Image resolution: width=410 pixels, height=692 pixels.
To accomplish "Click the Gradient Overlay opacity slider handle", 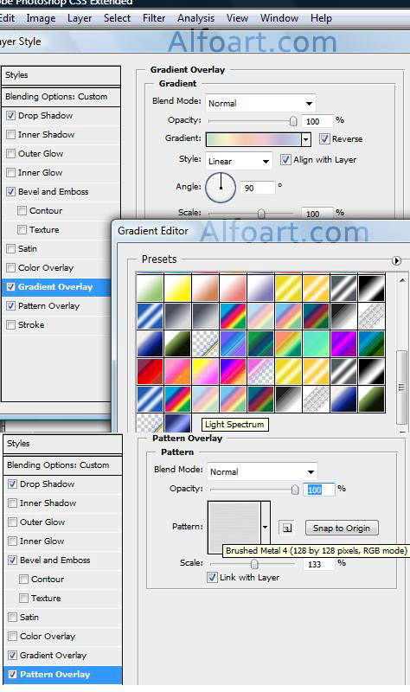I will 293,120.
